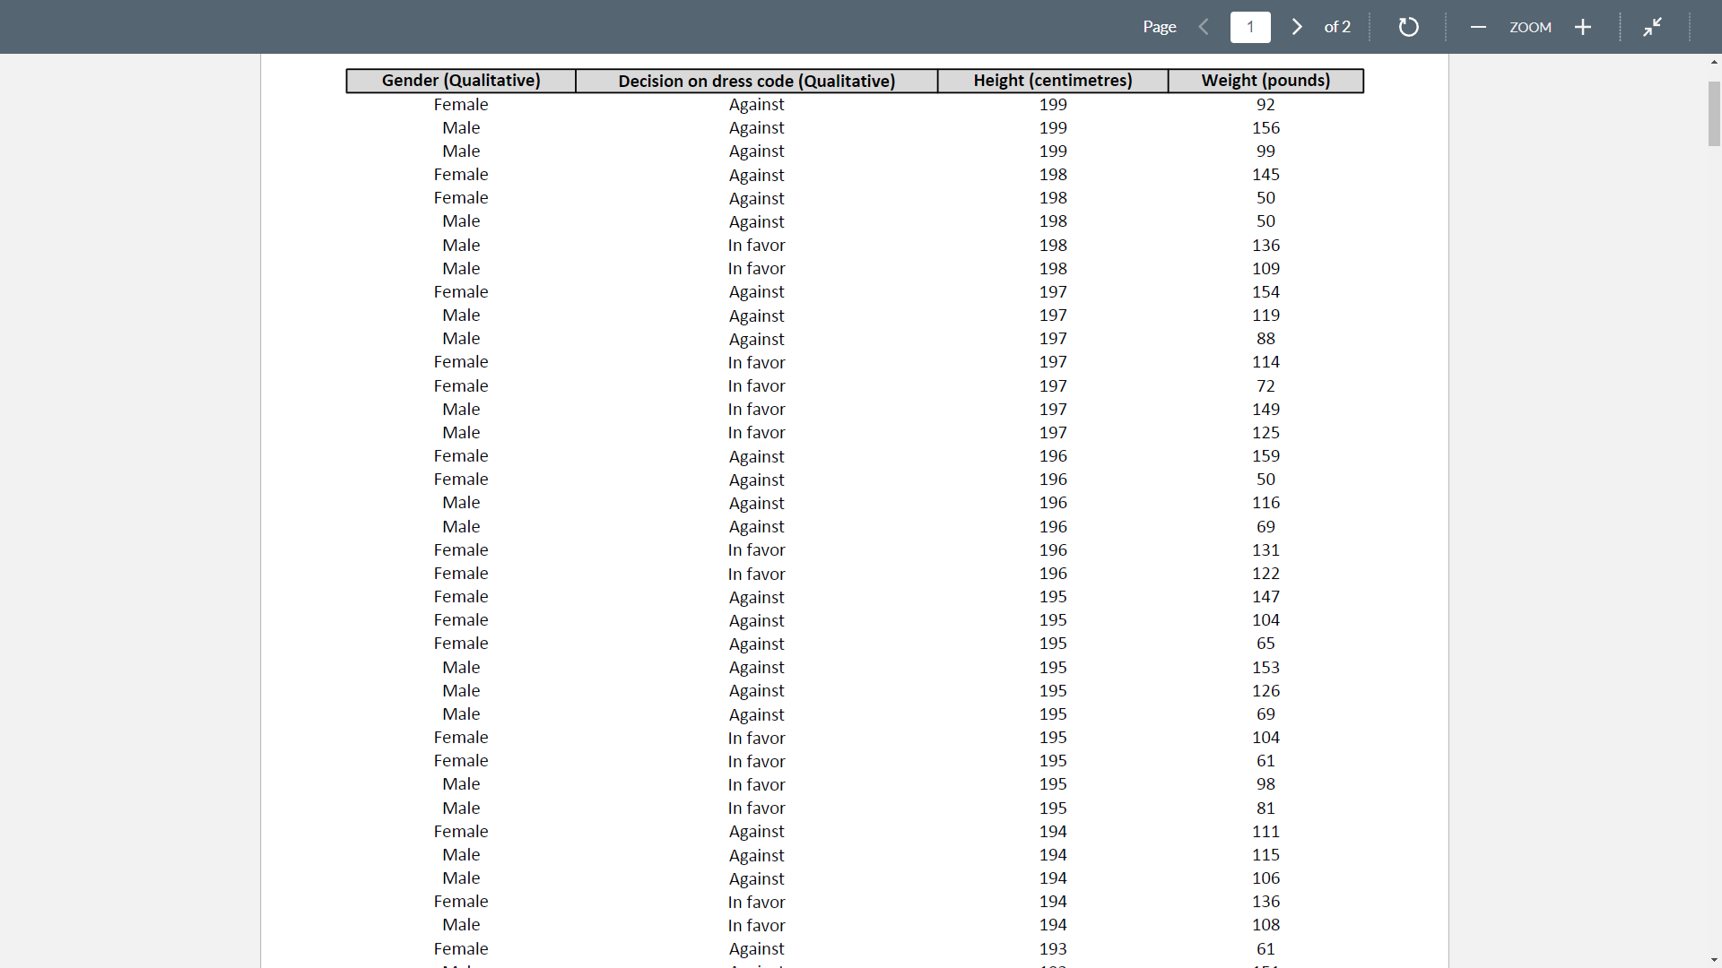The image size is (1722, 968).
Task: Click the scrollbar down arrow
Action: tap(1714, 960)
